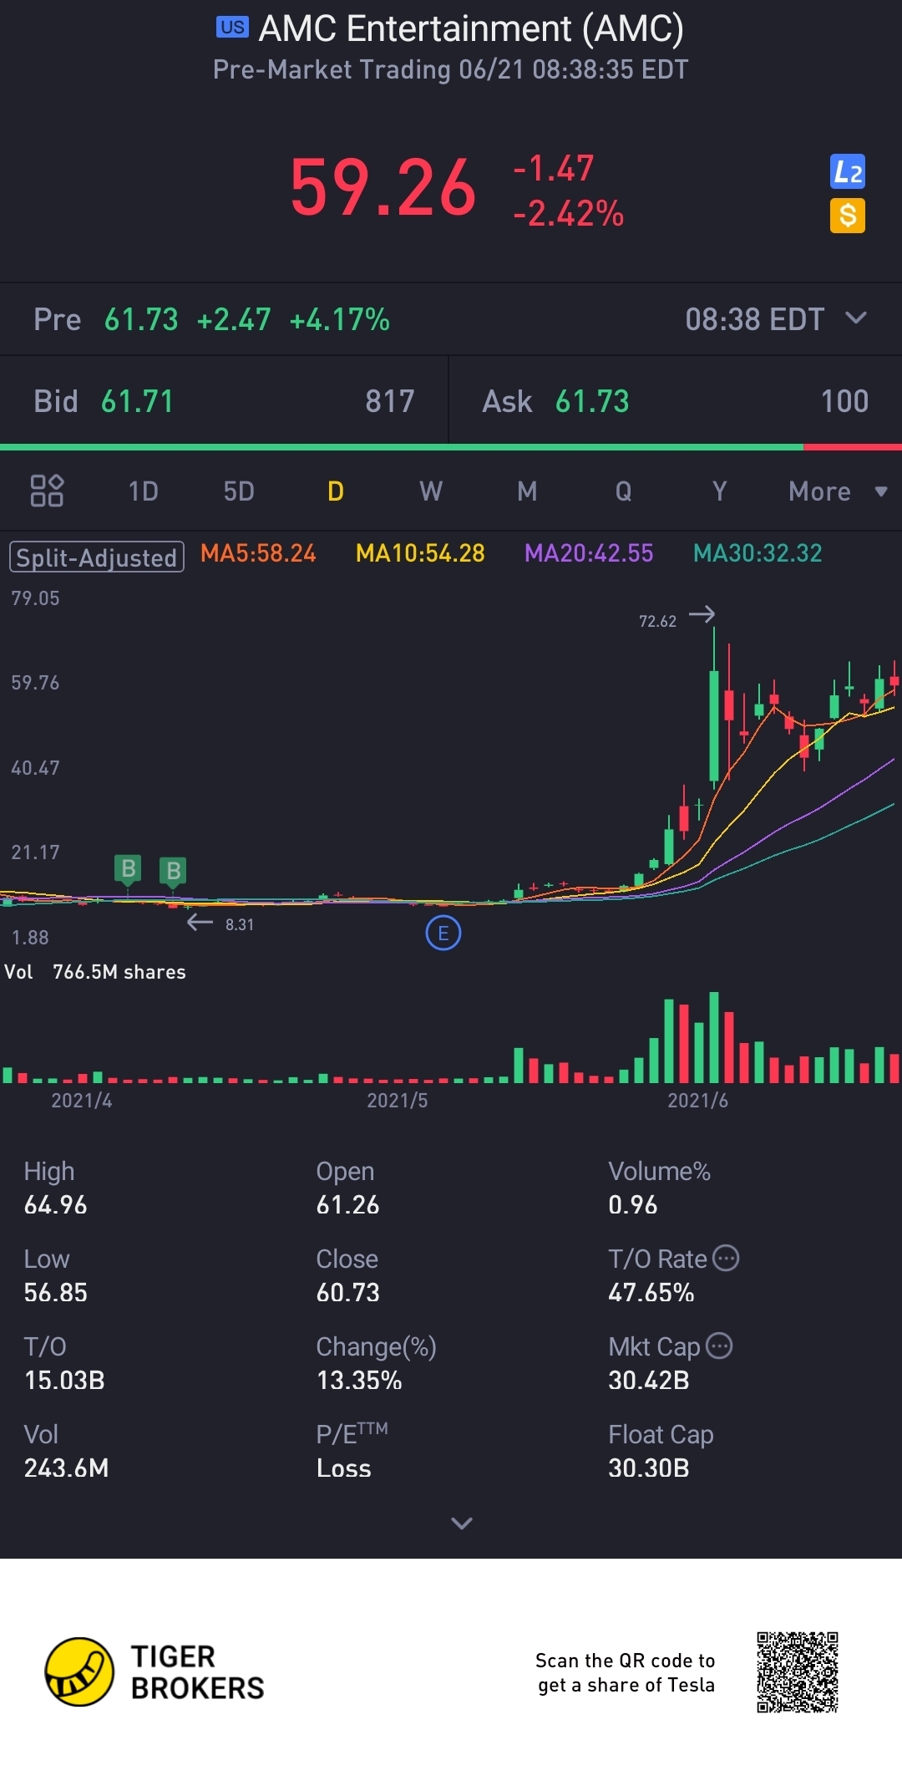Tap the Change(%) 13.35% value
The height and width of the screenshot is (1786, 902).
click(x=359, y=1380)
